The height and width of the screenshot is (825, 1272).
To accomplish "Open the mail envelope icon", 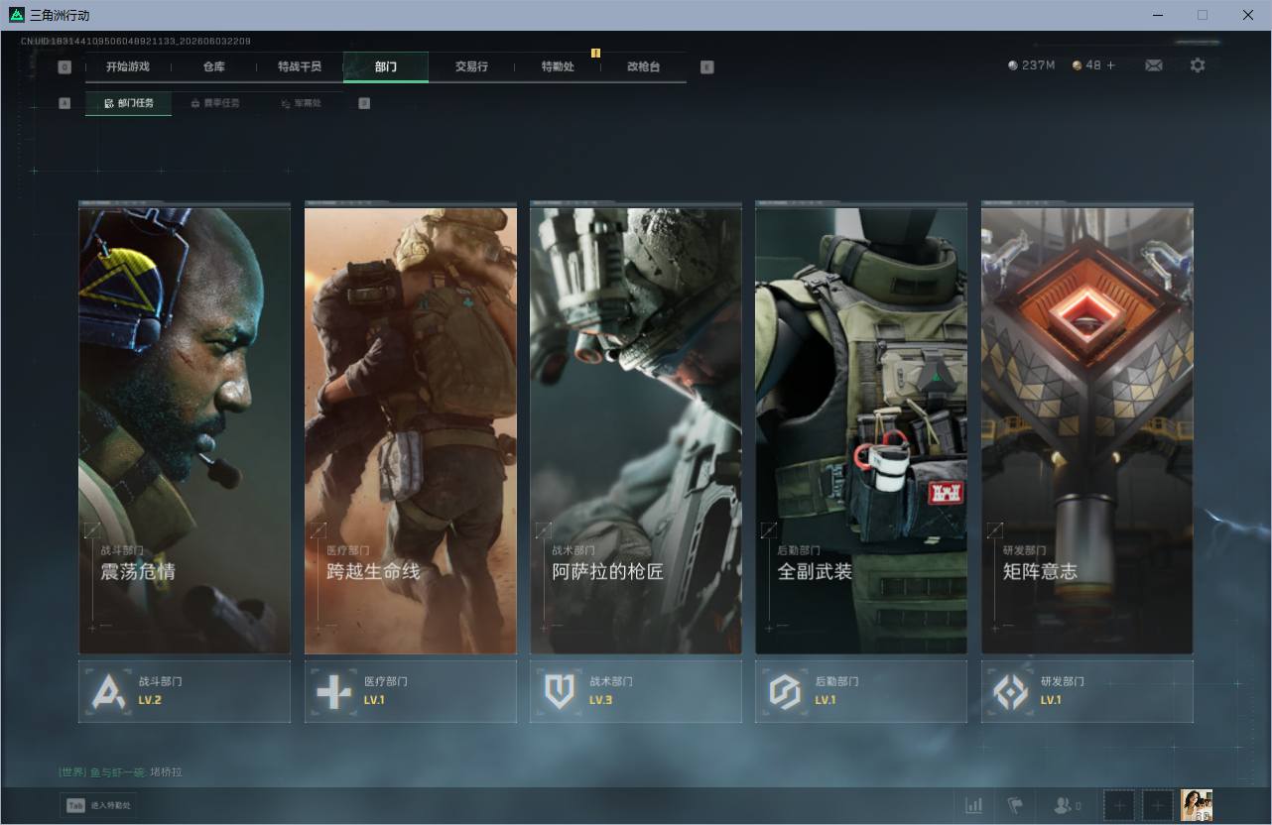I will (x=1154, y=65).
